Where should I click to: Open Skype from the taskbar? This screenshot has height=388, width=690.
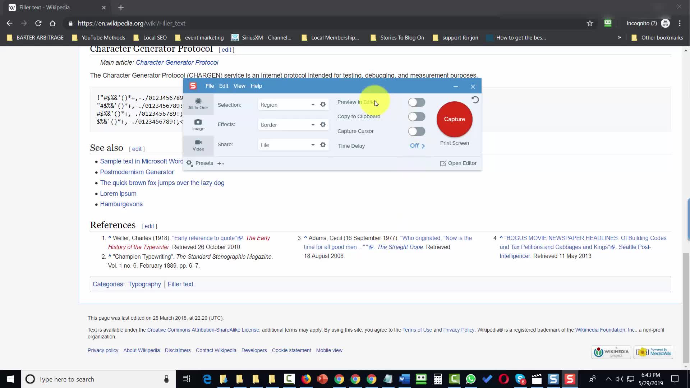point(520,379)
